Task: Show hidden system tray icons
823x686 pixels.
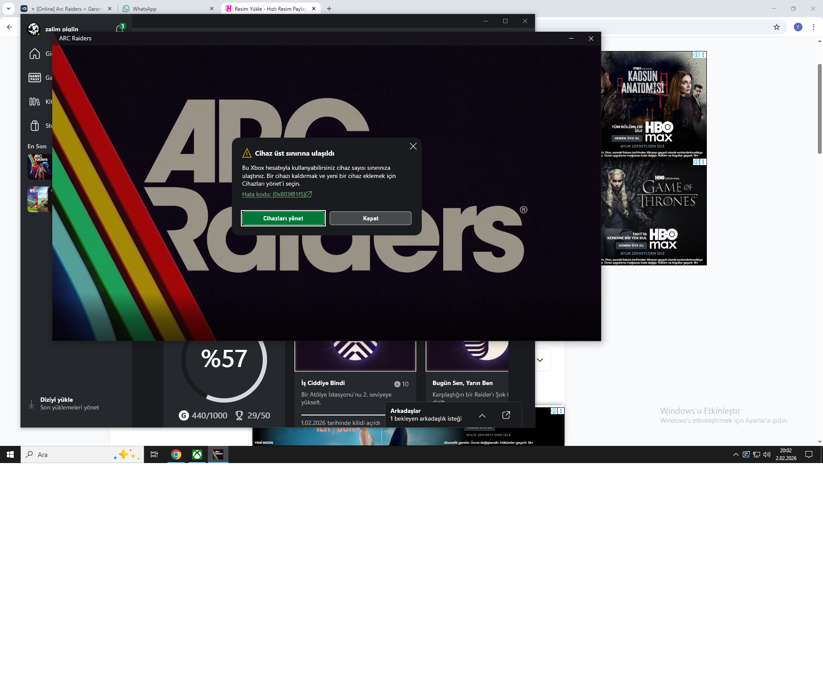Action: (736, 454)
